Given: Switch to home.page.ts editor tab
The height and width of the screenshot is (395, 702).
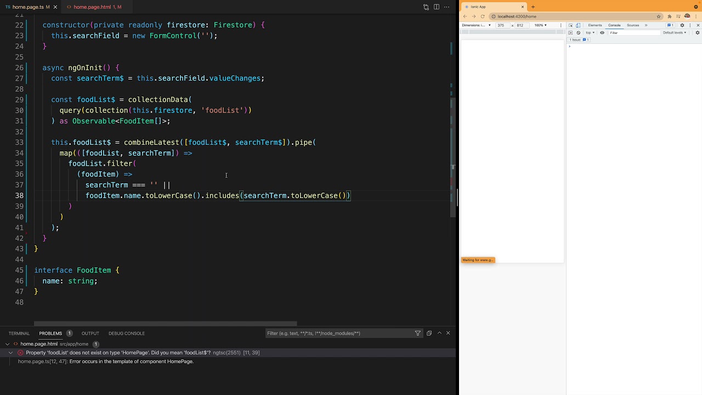Looking at the screenshot, I should click(x=30, y=7).
